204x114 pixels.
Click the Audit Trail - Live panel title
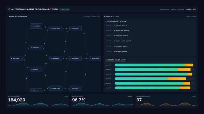[112, 16]
